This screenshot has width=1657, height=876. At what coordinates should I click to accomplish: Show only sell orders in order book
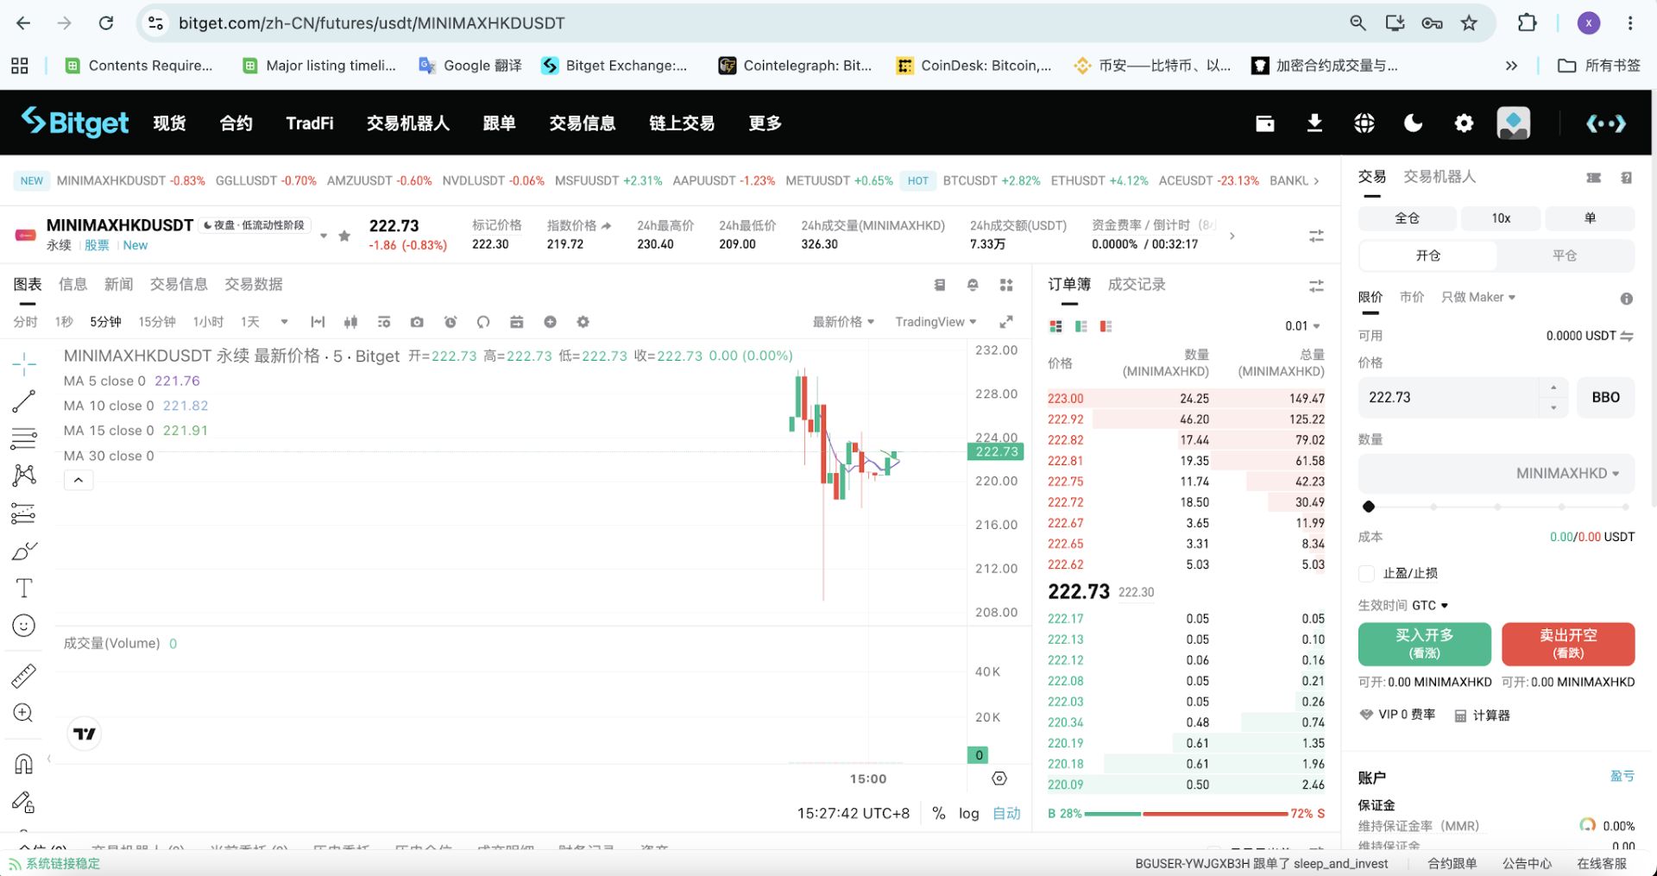(x=1106, y=326)
